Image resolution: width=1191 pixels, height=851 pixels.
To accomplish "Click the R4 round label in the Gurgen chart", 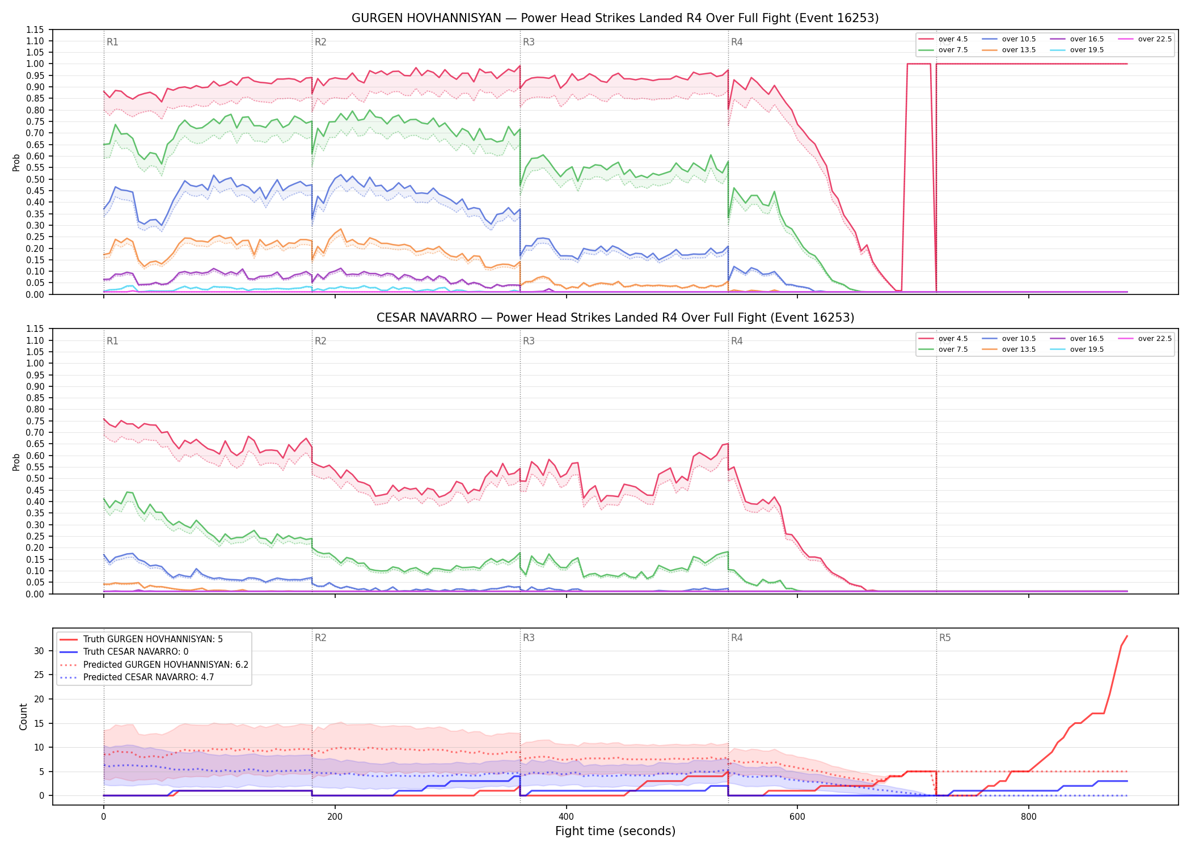I will click(737, 42).
